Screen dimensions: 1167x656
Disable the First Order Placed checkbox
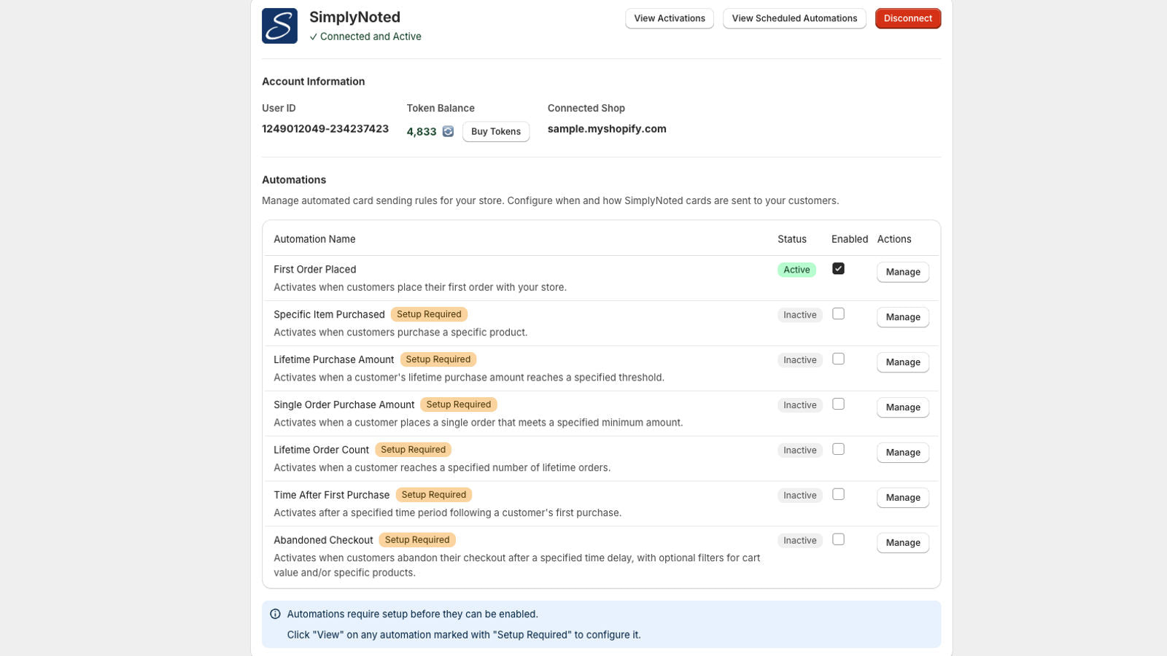[838, 269]
